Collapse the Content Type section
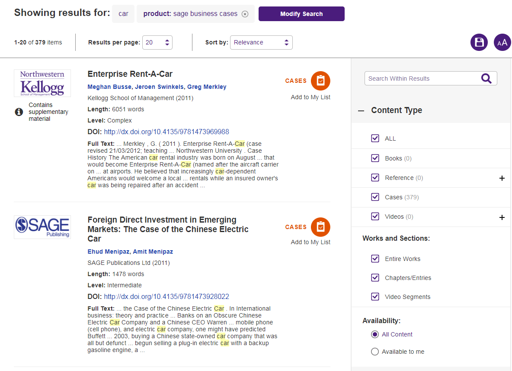 (x=361, y=110)
